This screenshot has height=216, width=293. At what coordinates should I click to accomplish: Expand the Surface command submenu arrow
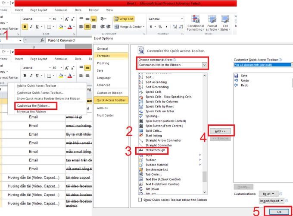pyautogui.click(x=200, y=160)
